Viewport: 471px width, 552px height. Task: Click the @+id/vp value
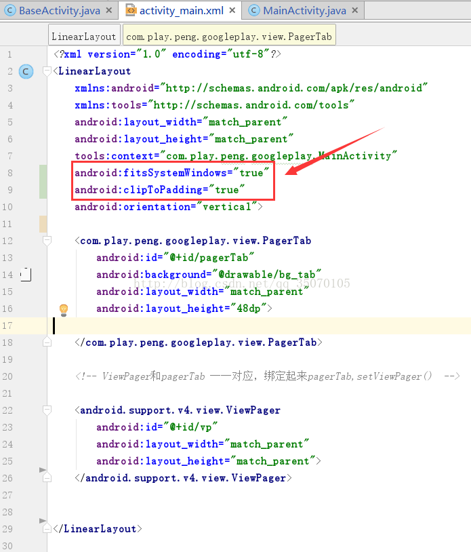(x=190, y=427)
